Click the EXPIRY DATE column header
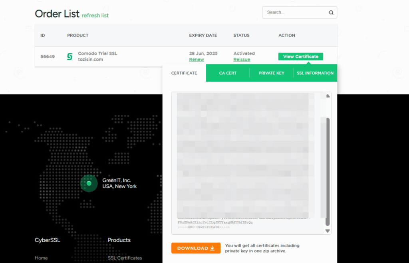 (x=203, y=35)
